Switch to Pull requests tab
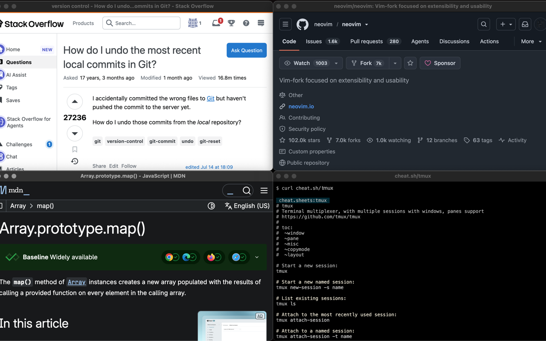Viewport: 546px width, 341px height. point(375,41)
